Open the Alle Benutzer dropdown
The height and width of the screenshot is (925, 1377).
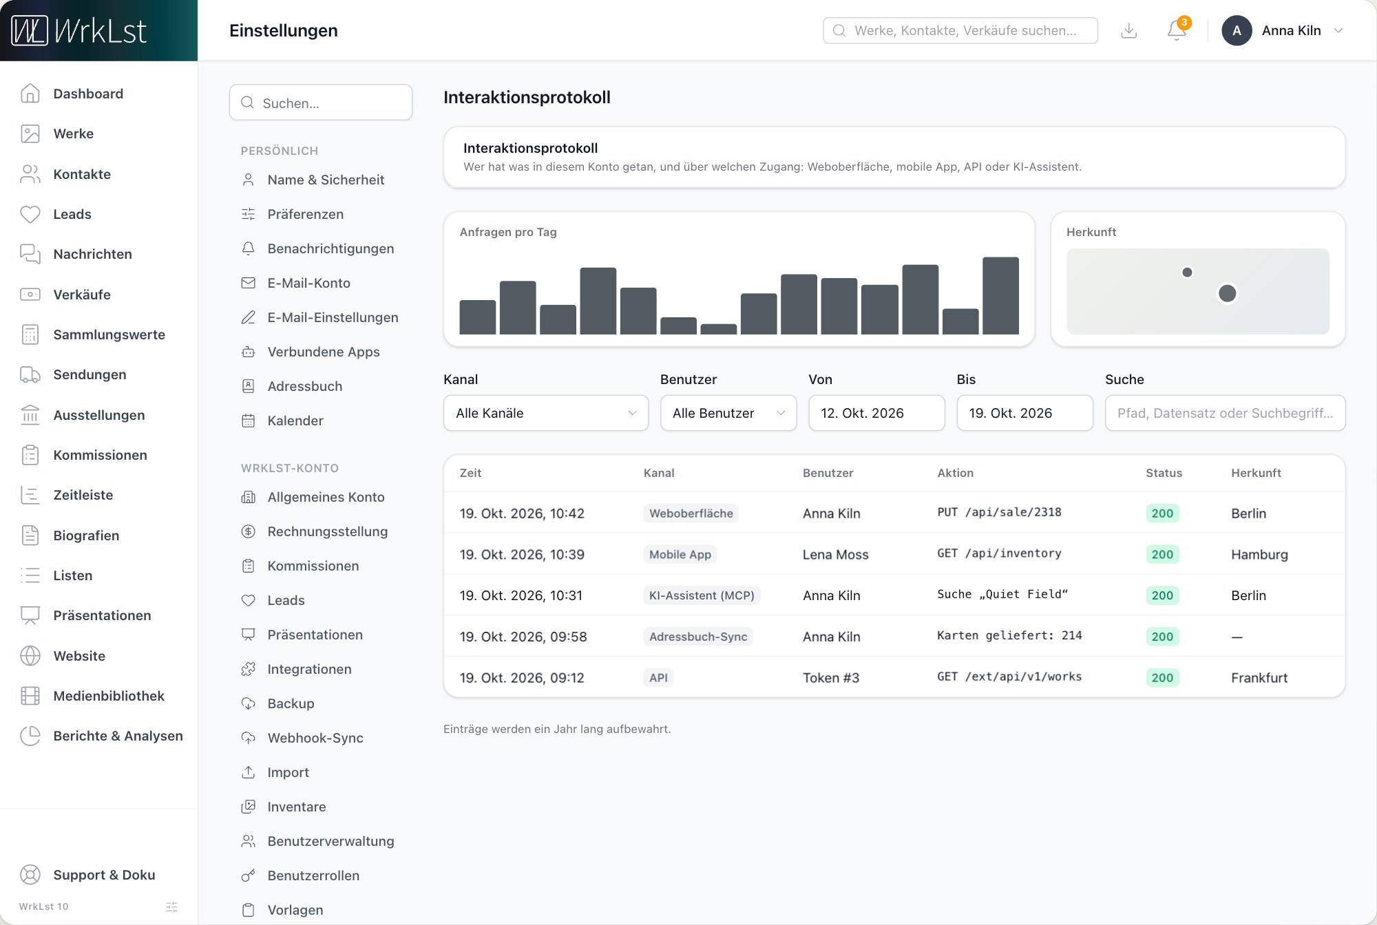pyautogui.click(x=728, y=413)
